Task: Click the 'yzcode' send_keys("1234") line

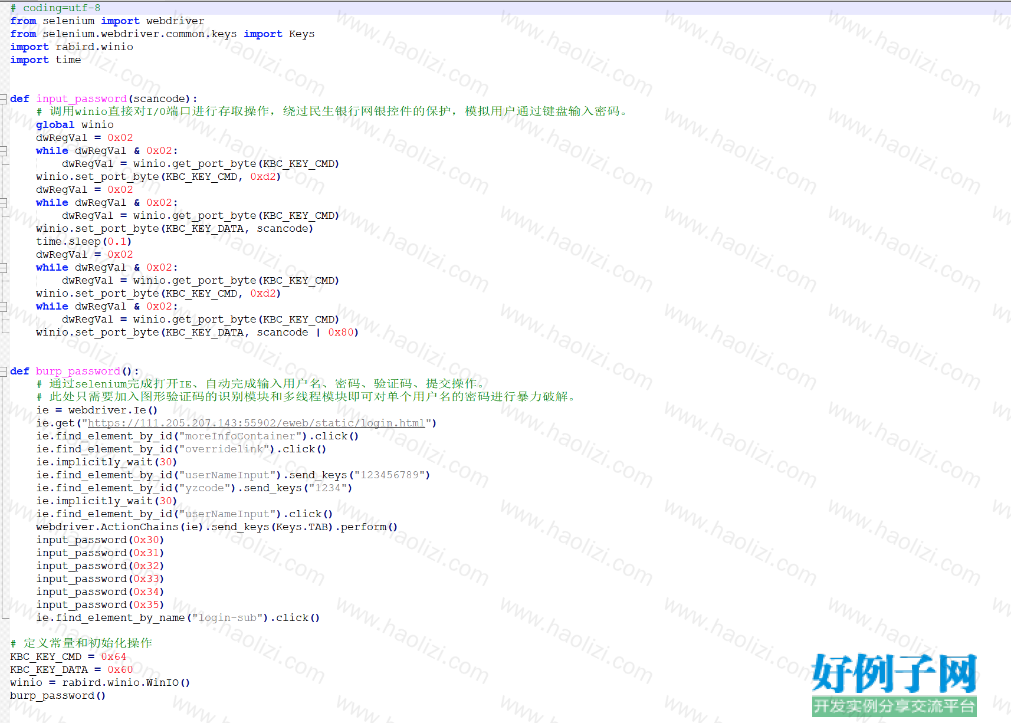Action: pos(194,488)
